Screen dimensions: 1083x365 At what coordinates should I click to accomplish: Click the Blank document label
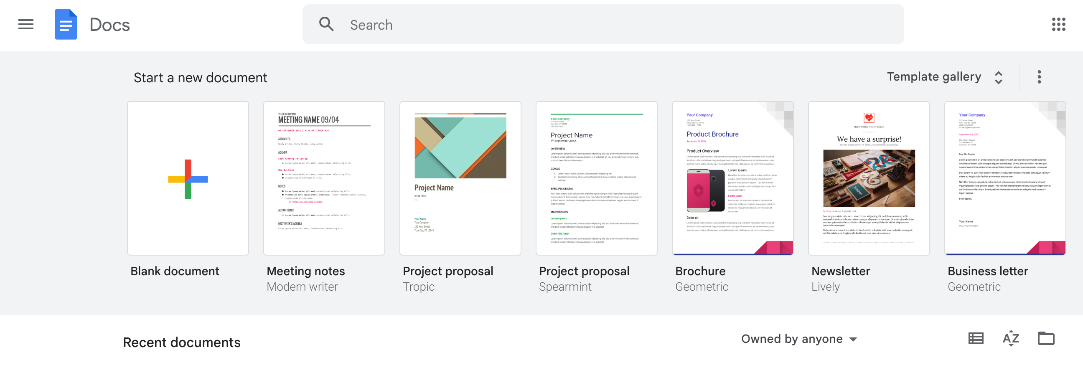point(175,271)
